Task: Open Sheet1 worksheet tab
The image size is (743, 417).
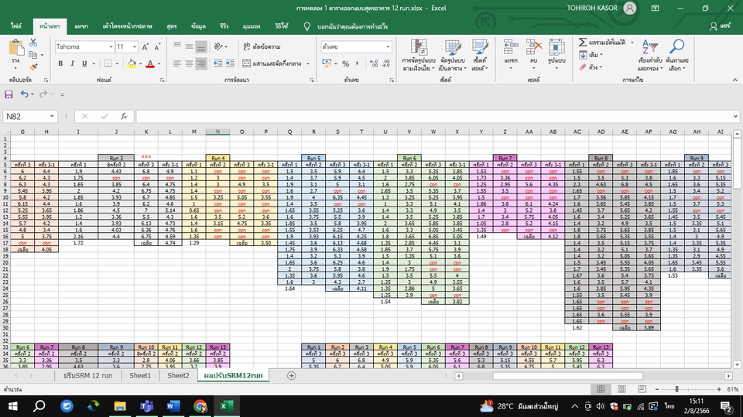Action: [140, 375]
